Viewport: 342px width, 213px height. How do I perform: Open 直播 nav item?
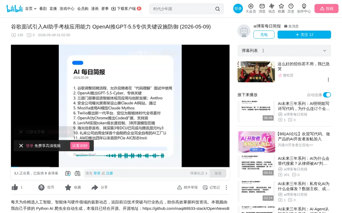point(53,9)
